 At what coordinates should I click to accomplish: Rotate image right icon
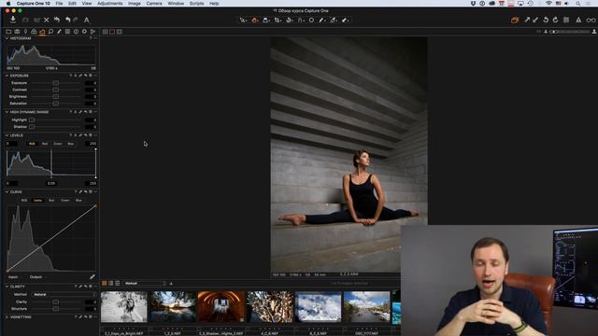(555, 20)
